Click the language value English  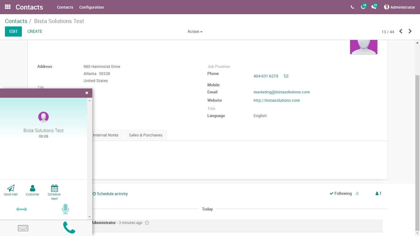pos(260,116)
